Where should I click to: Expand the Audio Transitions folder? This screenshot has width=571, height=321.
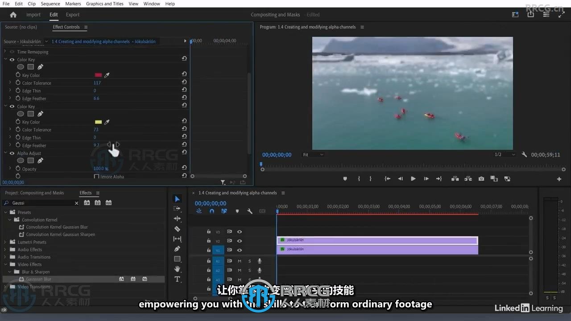click(6, 257)
